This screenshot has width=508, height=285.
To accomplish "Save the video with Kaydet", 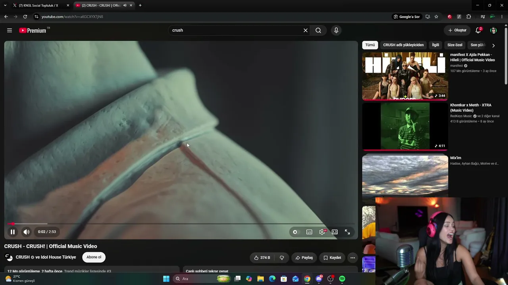I will [x=332, y=258].
